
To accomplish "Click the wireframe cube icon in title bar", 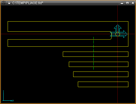I will tap(4, 3).
